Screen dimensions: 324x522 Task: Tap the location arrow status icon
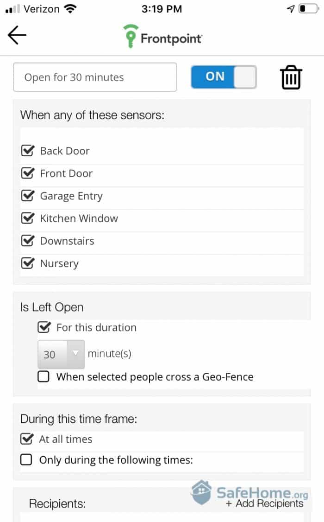click(x=291, y=9)
